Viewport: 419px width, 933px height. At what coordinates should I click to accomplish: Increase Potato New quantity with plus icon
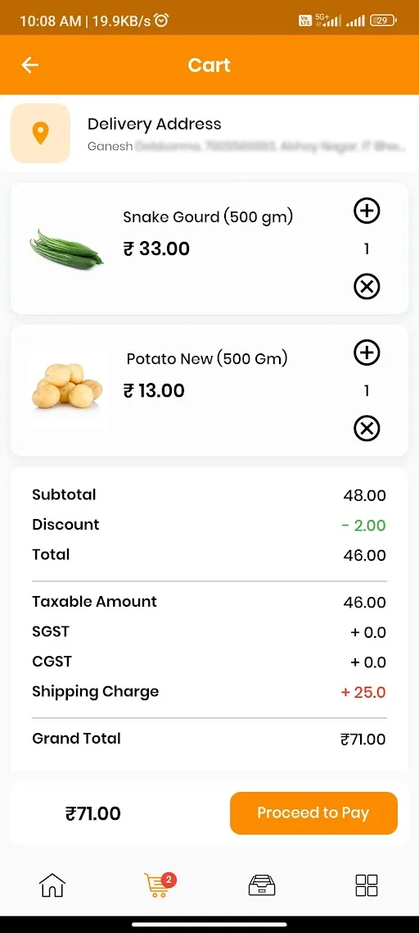[367, 353]
